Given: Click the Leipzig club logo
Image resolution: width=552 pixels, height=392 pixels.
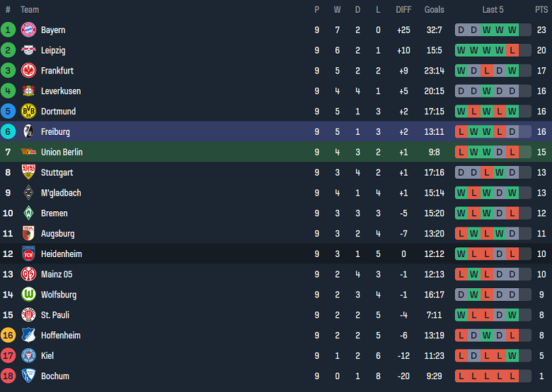Looking at the screenshot, I should (28, 50).
